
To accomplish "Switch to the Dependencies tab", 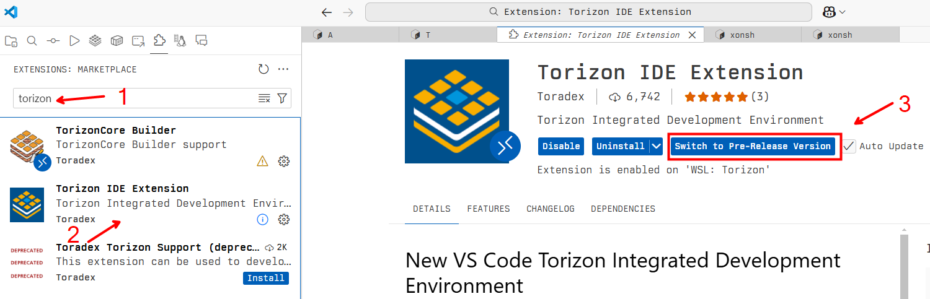I will click(623, 209).
